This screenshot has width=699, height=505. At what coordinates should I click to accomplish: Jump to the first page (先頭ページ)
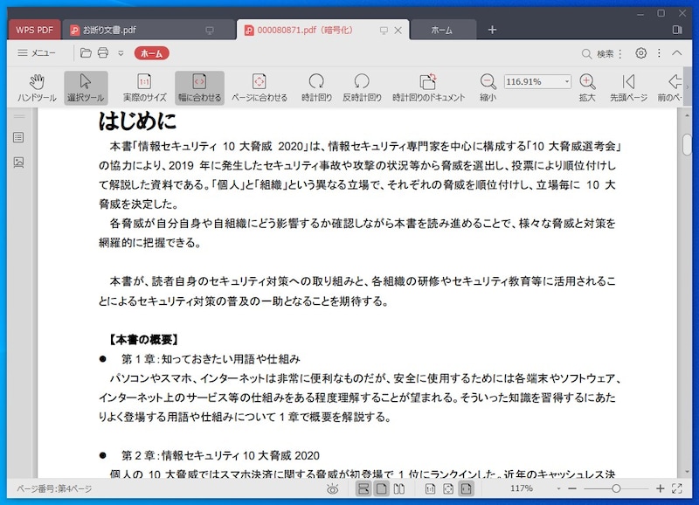tap(628, 87)
